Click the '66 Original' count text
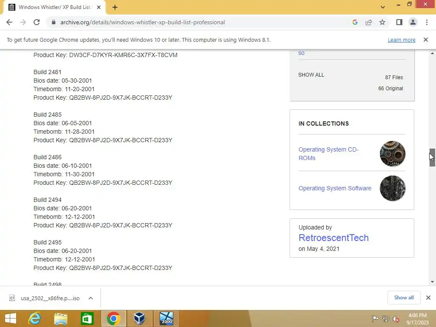The height and width of the screenshot is (327, 436). click(390, 89)
